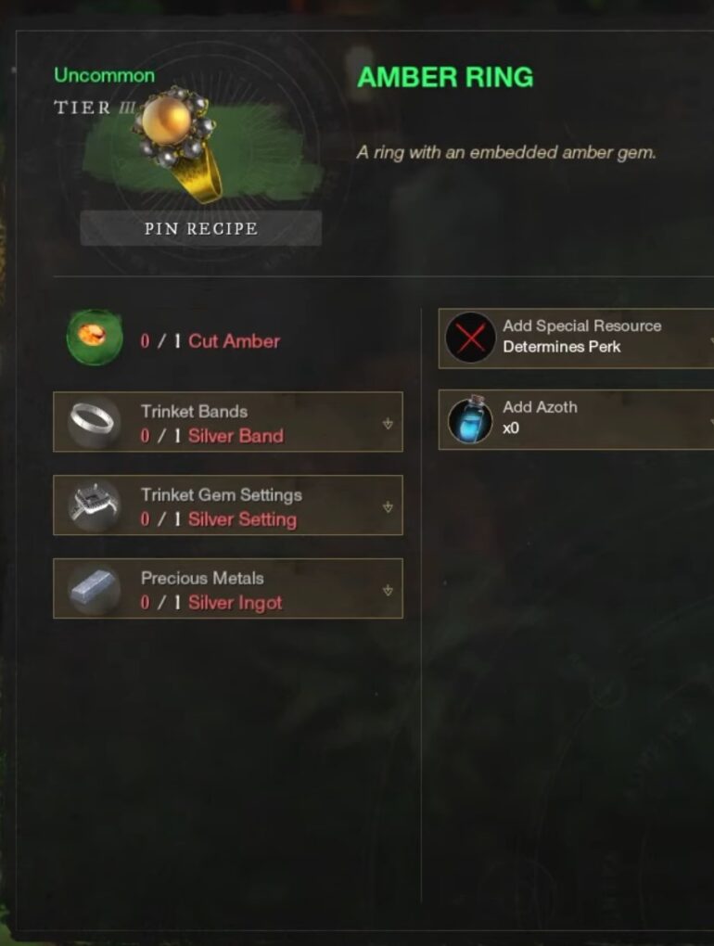Select the Silver Band ingredient label
This screenshot has height=946, width=714.
pos(236,436)
